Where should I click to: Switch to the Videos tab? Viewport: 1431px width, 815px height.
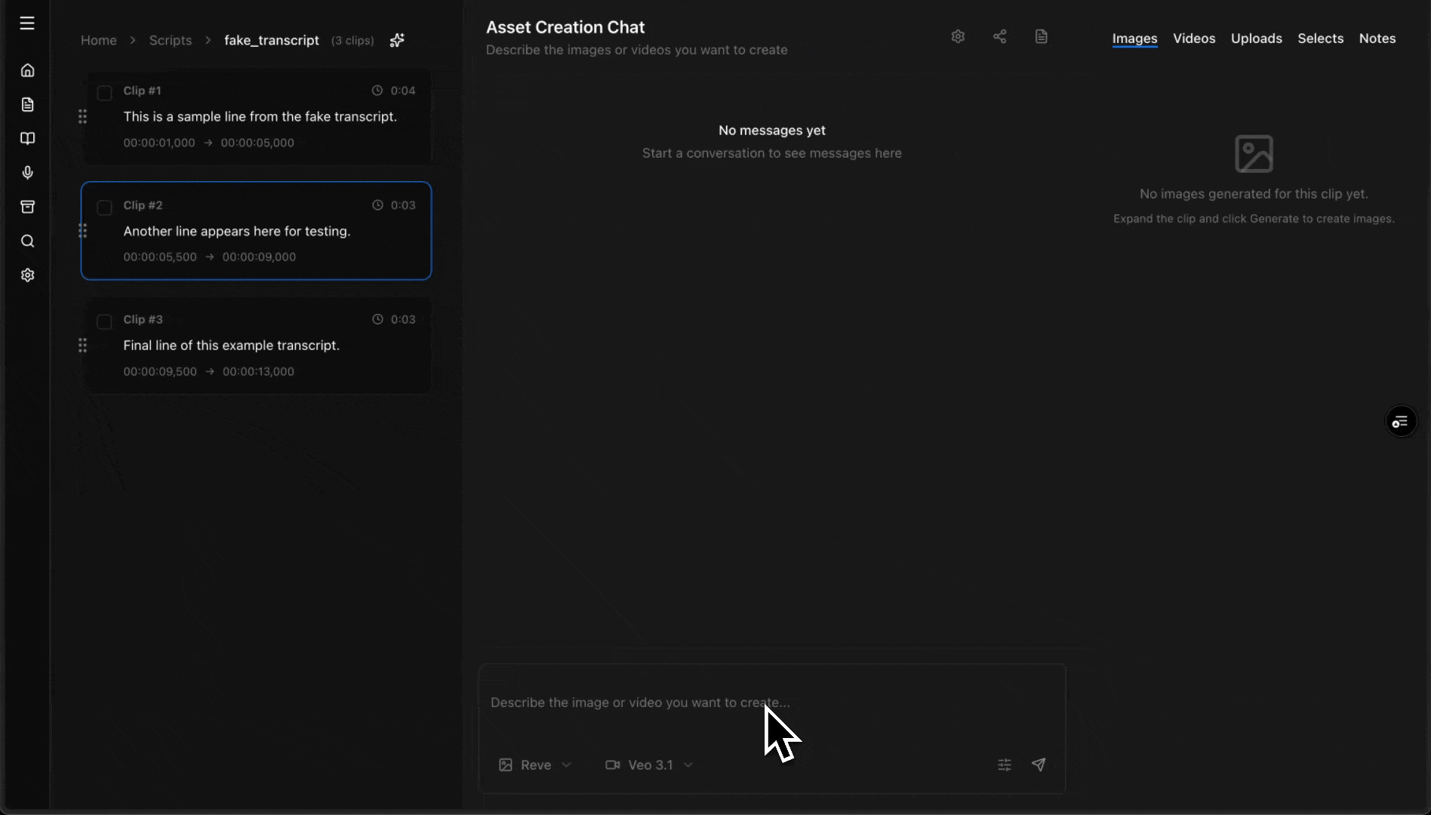click(1194, 38)
